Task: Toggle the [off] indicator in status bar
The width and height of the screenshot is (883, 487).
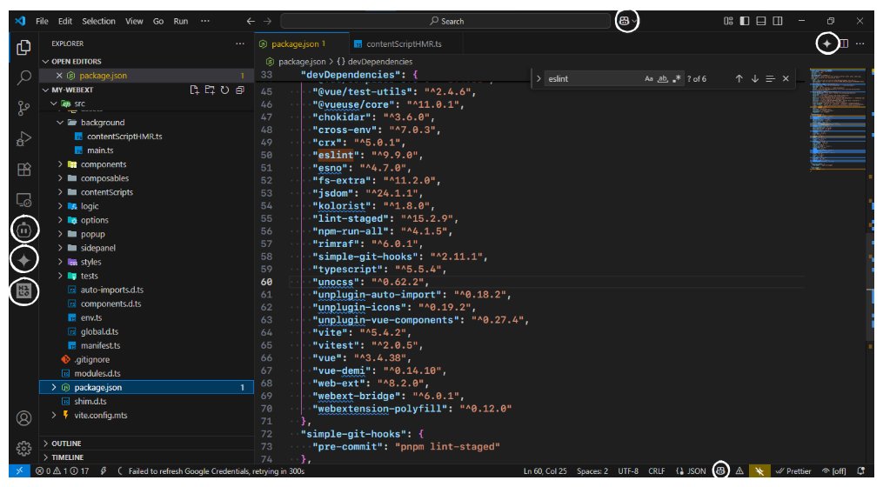Action: click(834, 470)
